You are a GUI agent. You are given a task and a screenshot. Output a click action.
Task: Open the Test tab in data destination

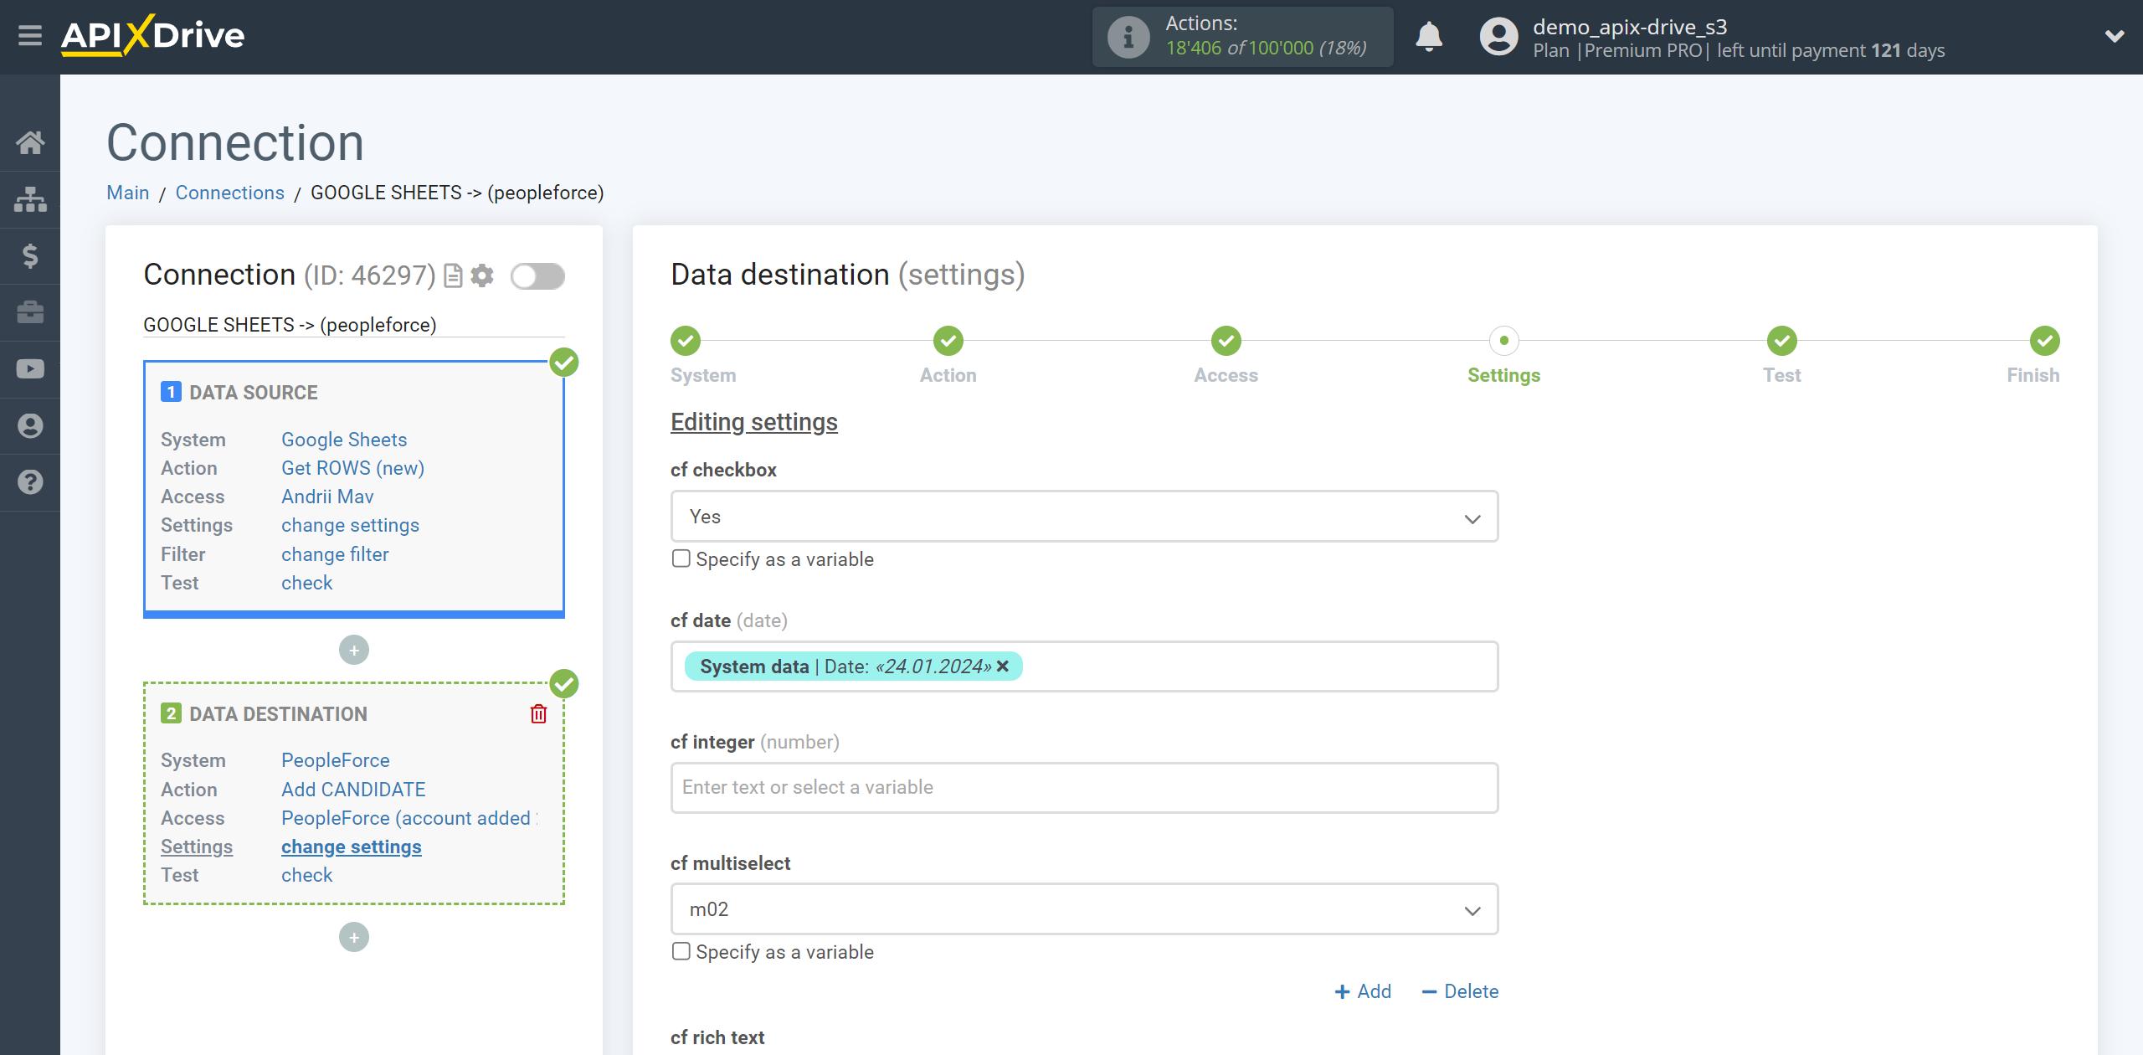click(x=306, y=875)
